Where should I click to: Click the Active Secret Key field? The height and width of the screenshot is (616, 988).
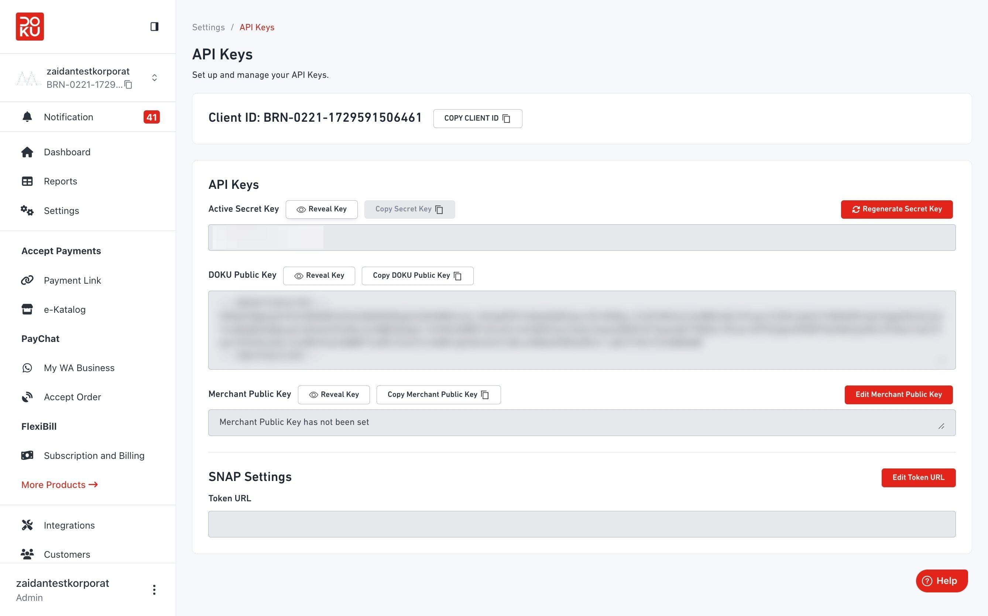coord(582,238)
